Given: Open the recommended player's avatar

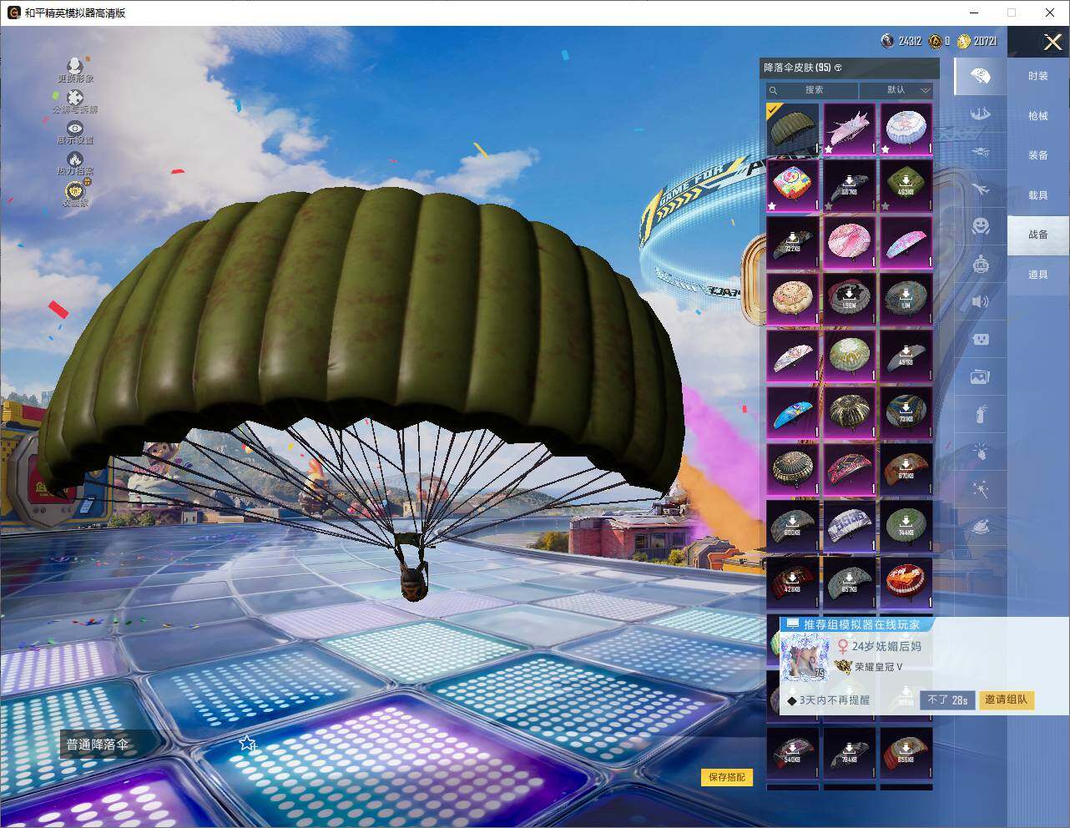Looking at the screenshot, I should coord(804,657).
